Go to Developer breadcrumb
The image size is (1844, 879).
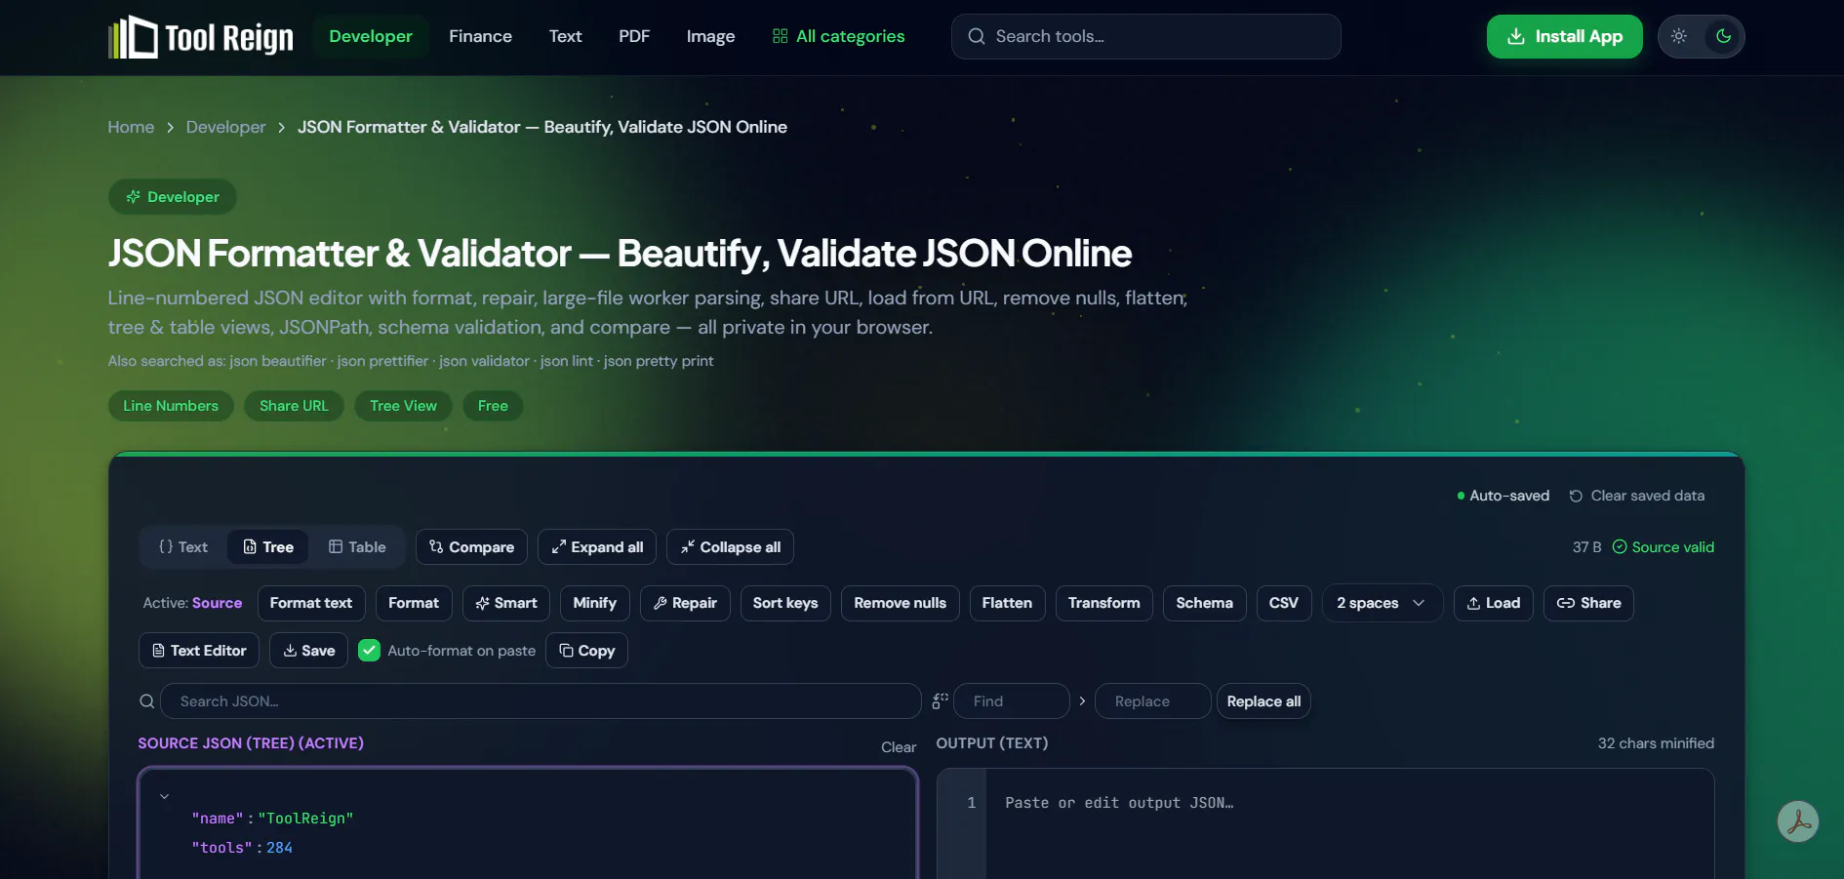coord(225,127)
